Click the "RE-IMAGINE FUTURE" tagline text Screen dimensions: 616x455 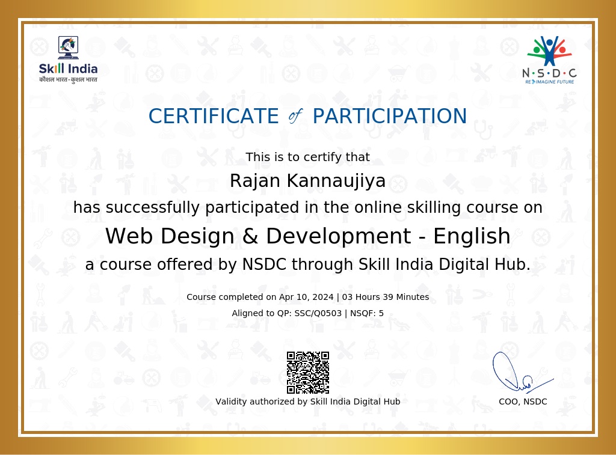click(549, 81)
